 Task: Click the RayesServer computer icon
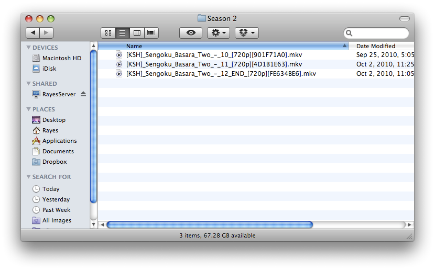[x=36, y=94]
